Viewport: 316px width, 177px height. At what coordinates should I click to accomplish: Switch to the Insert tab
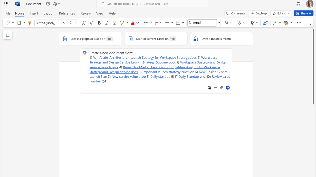coord(34,13)
